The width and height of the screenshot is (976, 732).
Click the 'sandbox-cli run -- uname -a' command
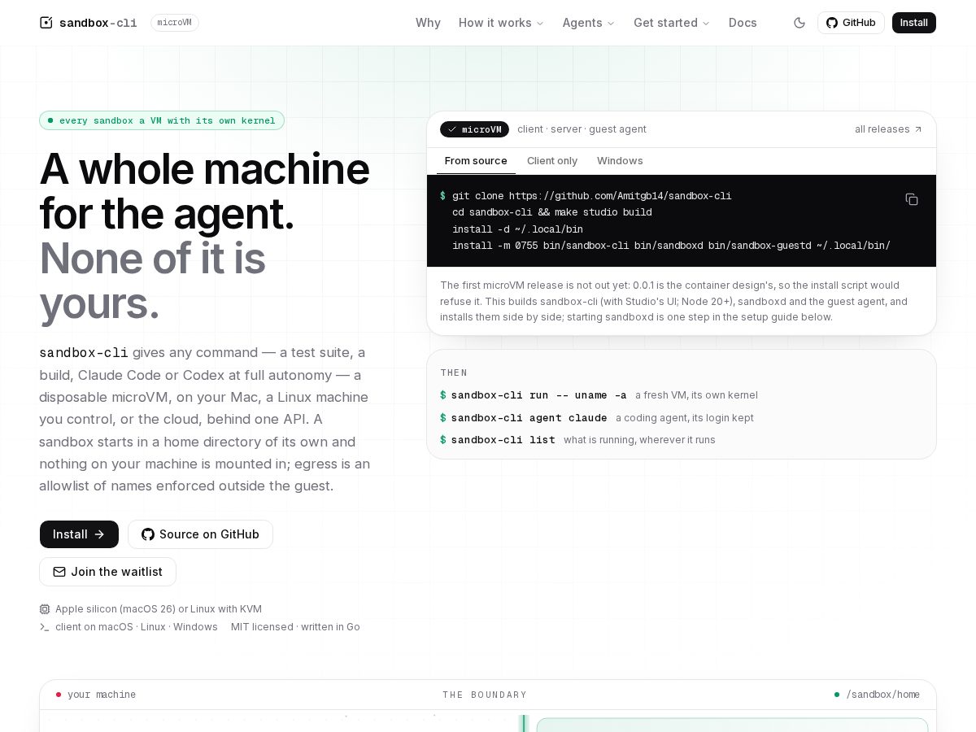click(539, 395)
